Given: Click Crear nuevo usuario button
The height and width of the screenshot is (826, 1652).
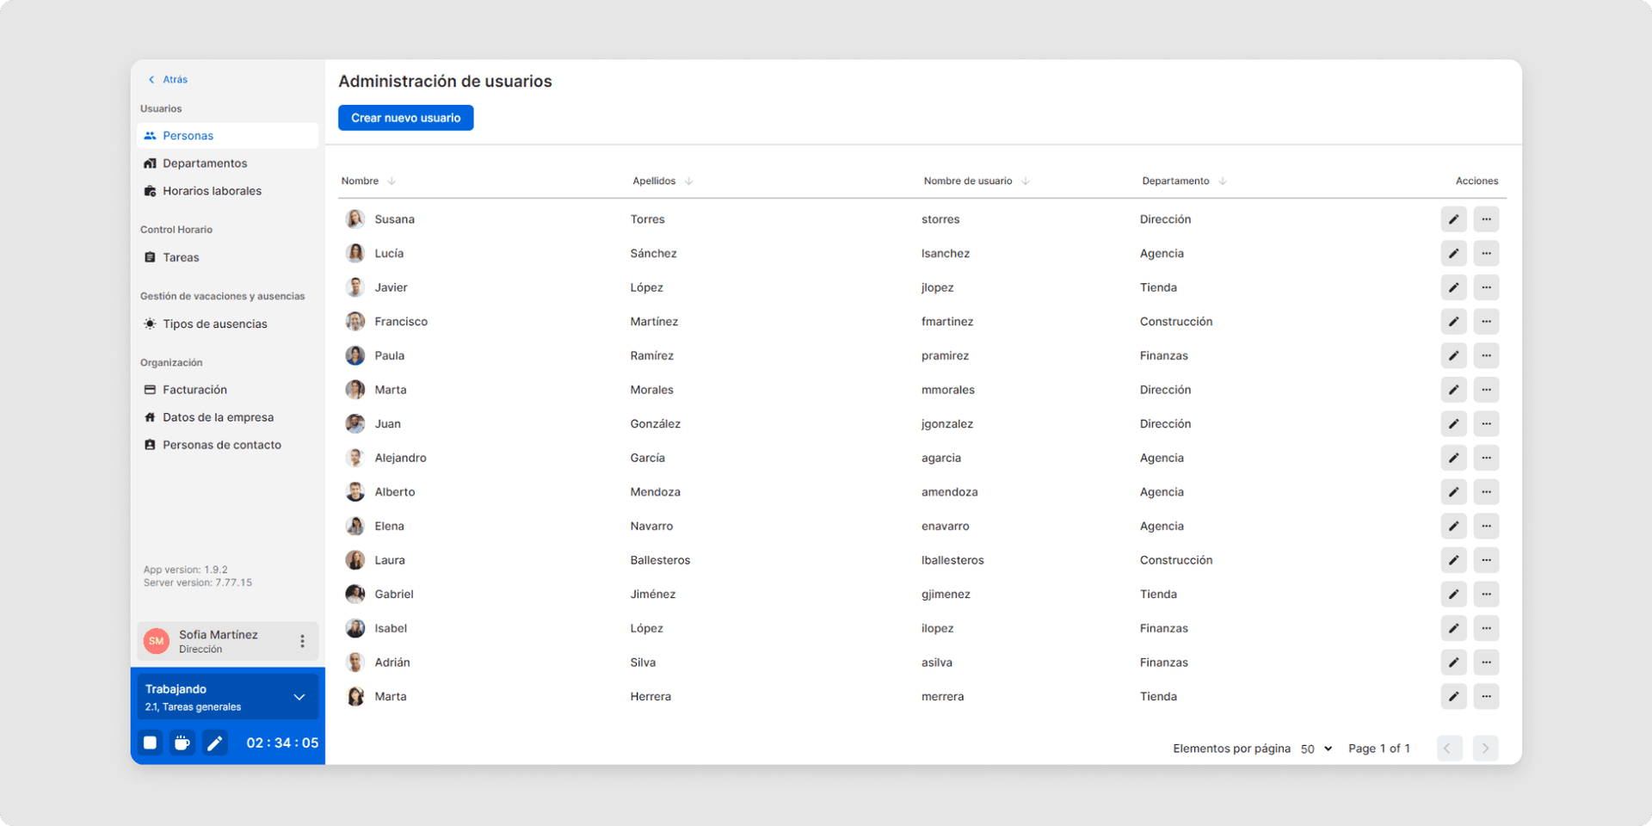Looking at the screenshot, I should click(405, 118).
